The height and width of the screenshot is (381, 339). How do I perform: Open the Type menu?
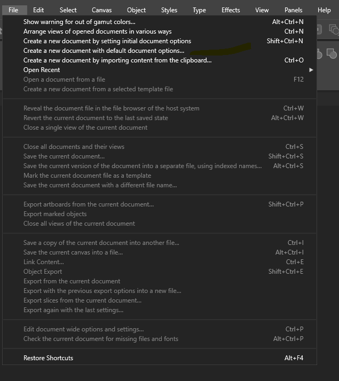point(199,10)
